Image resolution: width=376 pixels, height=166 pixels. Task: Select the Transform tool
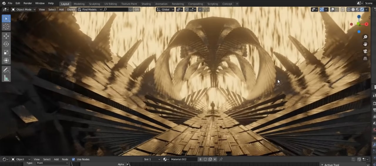tap(6, 60)
